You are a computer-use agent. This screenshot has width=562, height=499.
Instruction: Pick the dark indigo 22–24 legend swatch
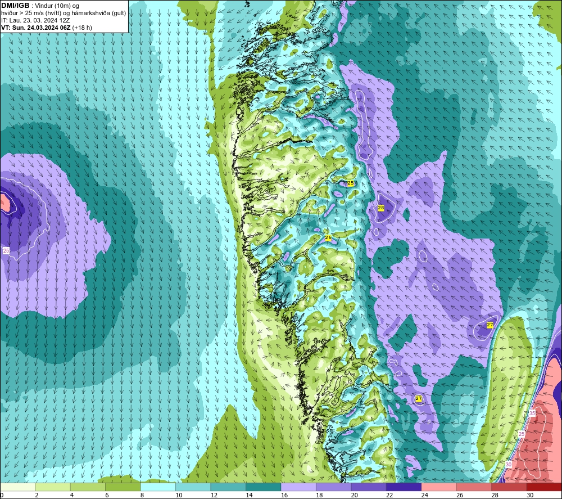pos(404,487)
